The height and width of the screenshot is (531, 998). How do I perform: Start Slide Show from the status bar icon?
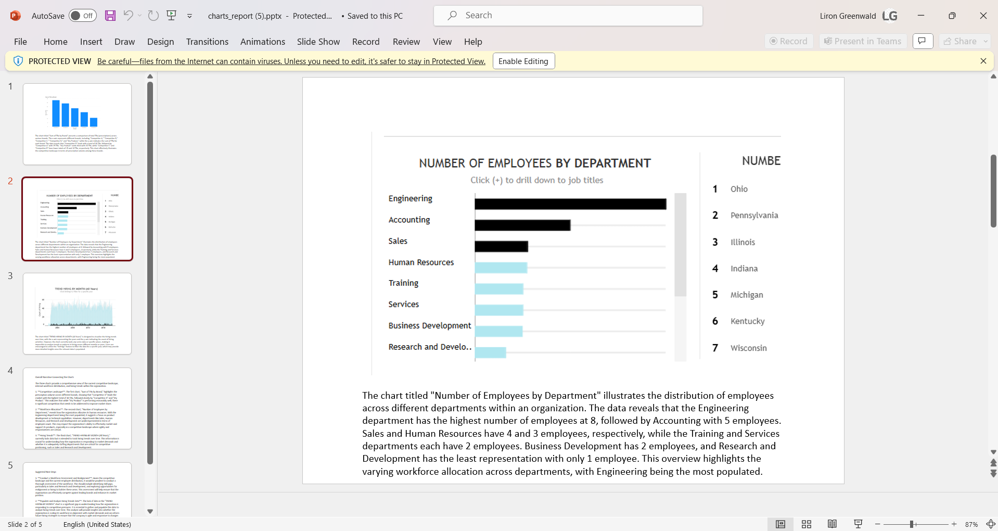(x=858, y=524)
